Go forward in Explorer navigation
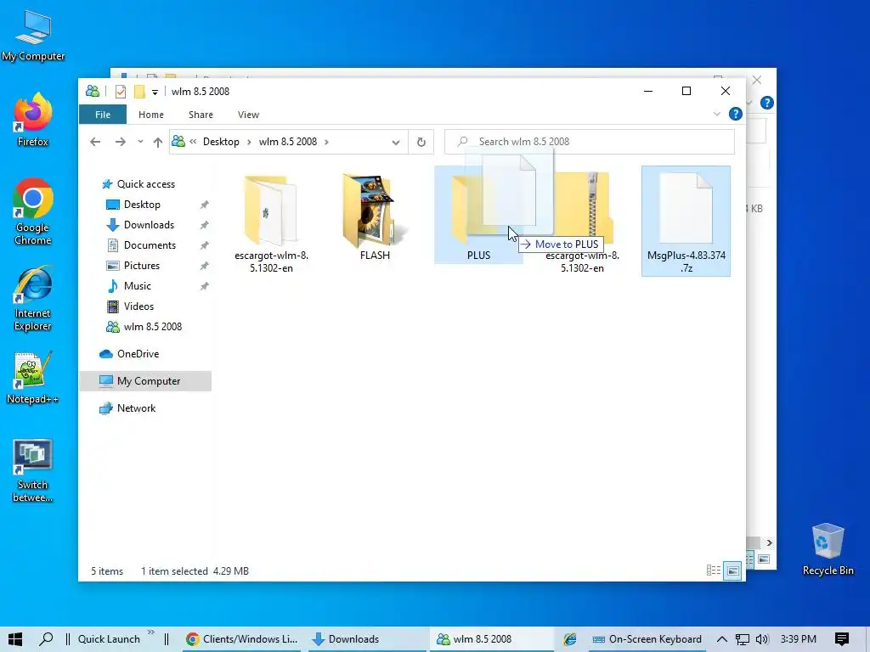Screen dimensions: 870x652 click(121, 142)
